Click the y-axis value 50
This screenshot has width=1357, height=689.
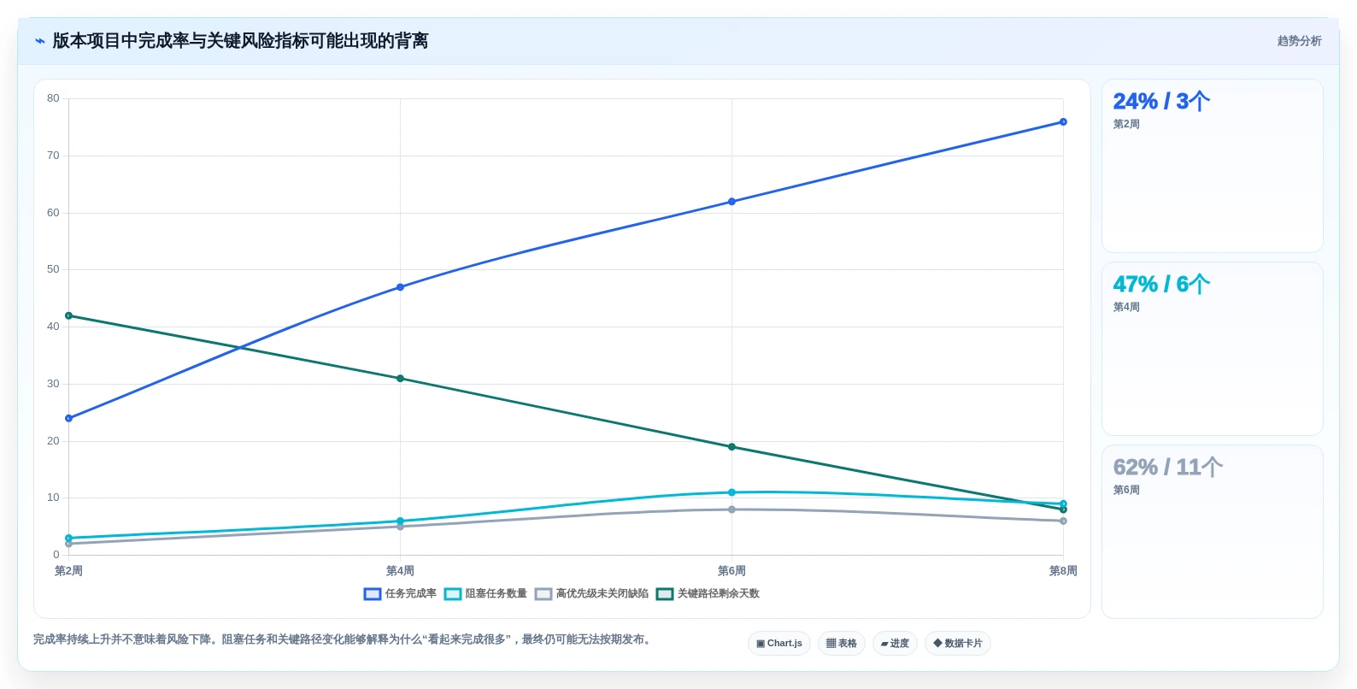click(53, 269)
